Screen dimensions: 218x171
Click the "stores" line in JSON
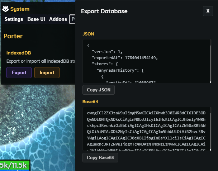coord(105,64)
